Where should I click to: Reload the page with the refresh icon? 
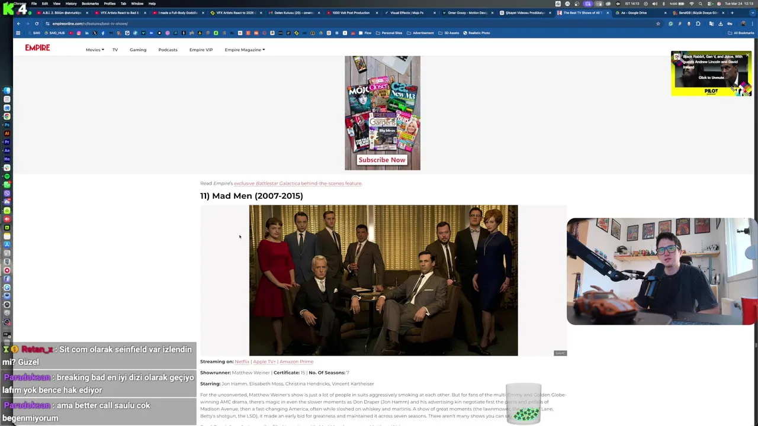click(37, 24)
